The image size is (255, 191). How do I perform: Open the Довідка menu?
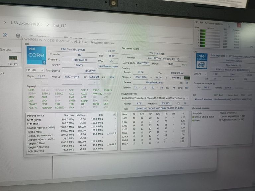tap(6, 49)
